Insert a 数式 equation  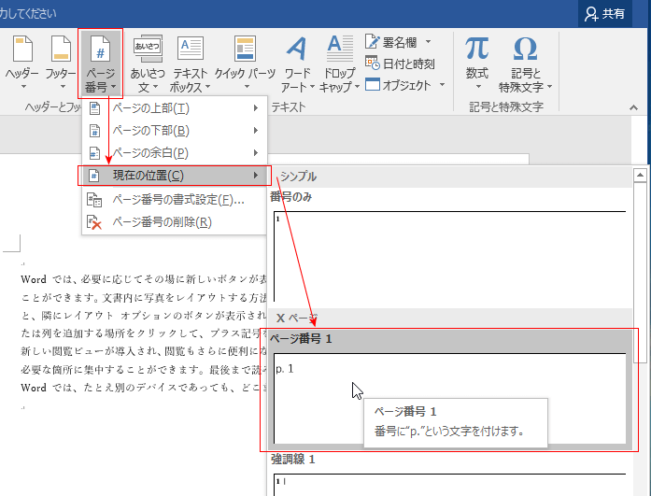point(476,63)
